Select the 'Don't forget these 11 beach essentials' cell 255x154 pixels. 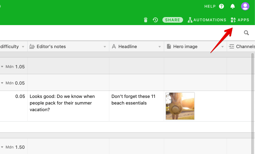(137, 106)
